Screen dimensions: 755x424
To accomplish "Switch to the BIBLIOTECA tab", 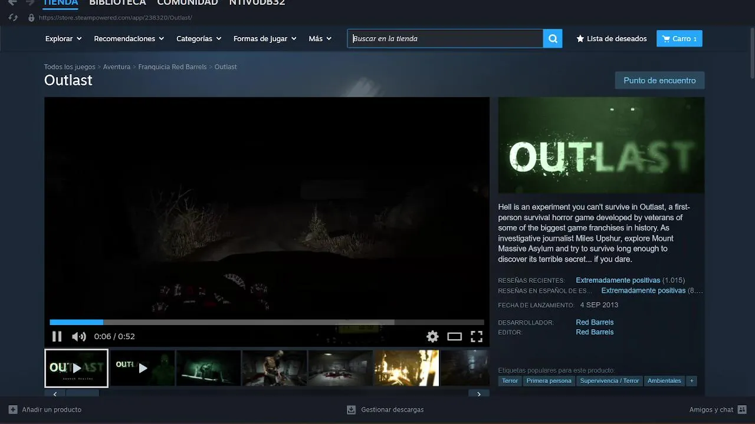I will (117, 2).
